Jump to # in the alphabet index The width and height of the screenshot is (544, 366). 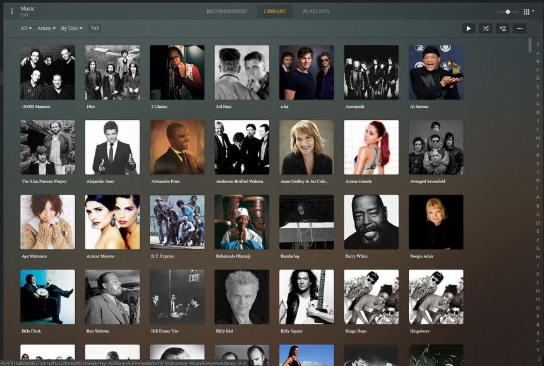pyautogui.click(x=538, y=44)
